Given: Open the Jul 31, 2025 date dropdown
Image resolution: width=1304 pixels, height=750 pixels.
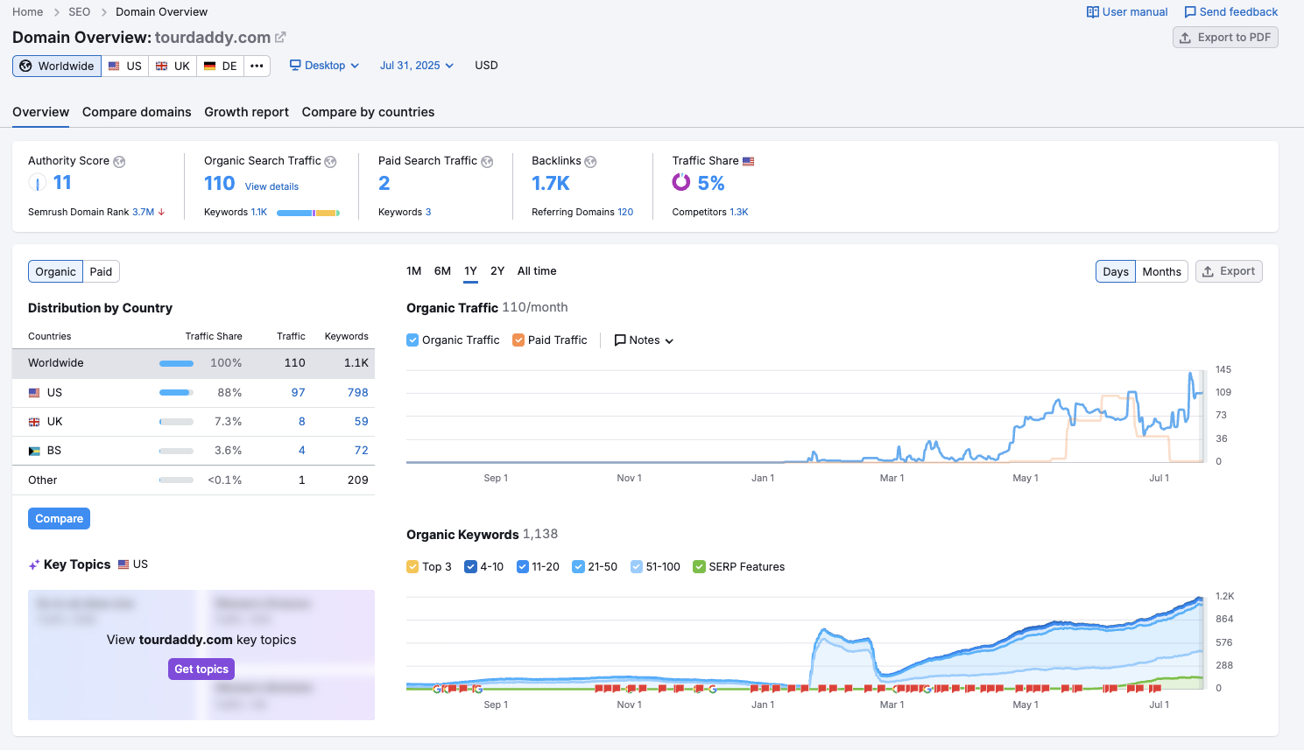Looking at the screenshot, I should pos(417,66).
